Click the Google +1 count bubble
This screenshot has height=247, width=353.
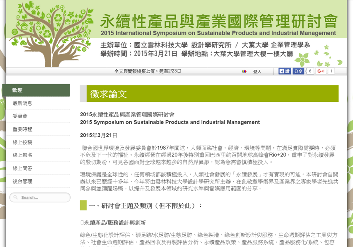331,71
